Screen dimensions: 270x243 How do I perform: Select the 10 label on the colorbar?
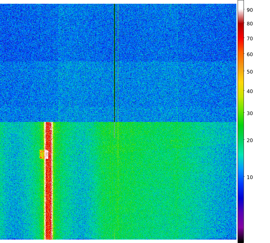click(250, 177)
